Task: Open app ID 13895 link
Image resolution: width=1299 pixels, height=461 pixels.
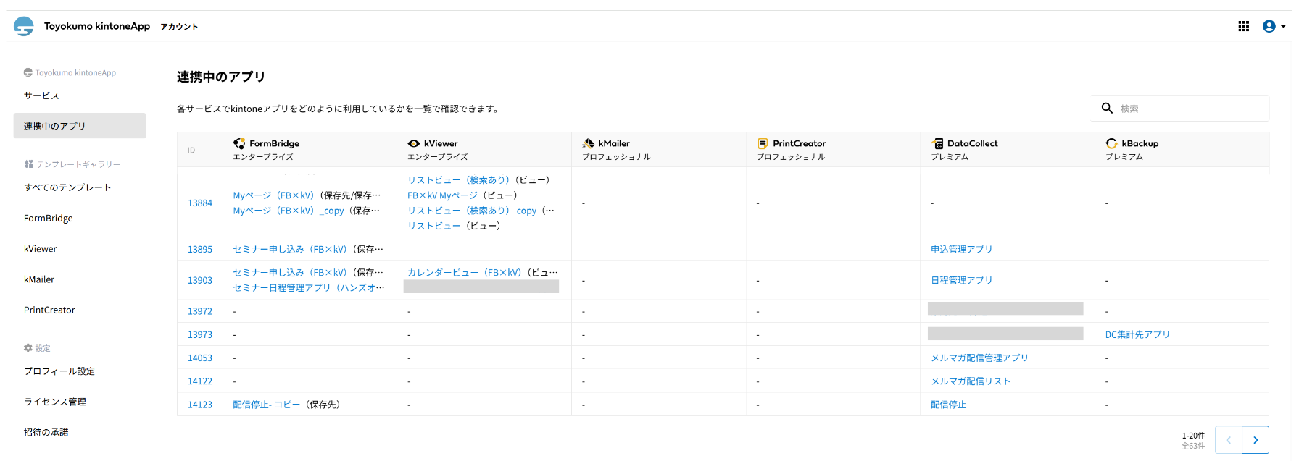Action: point(200,250)
